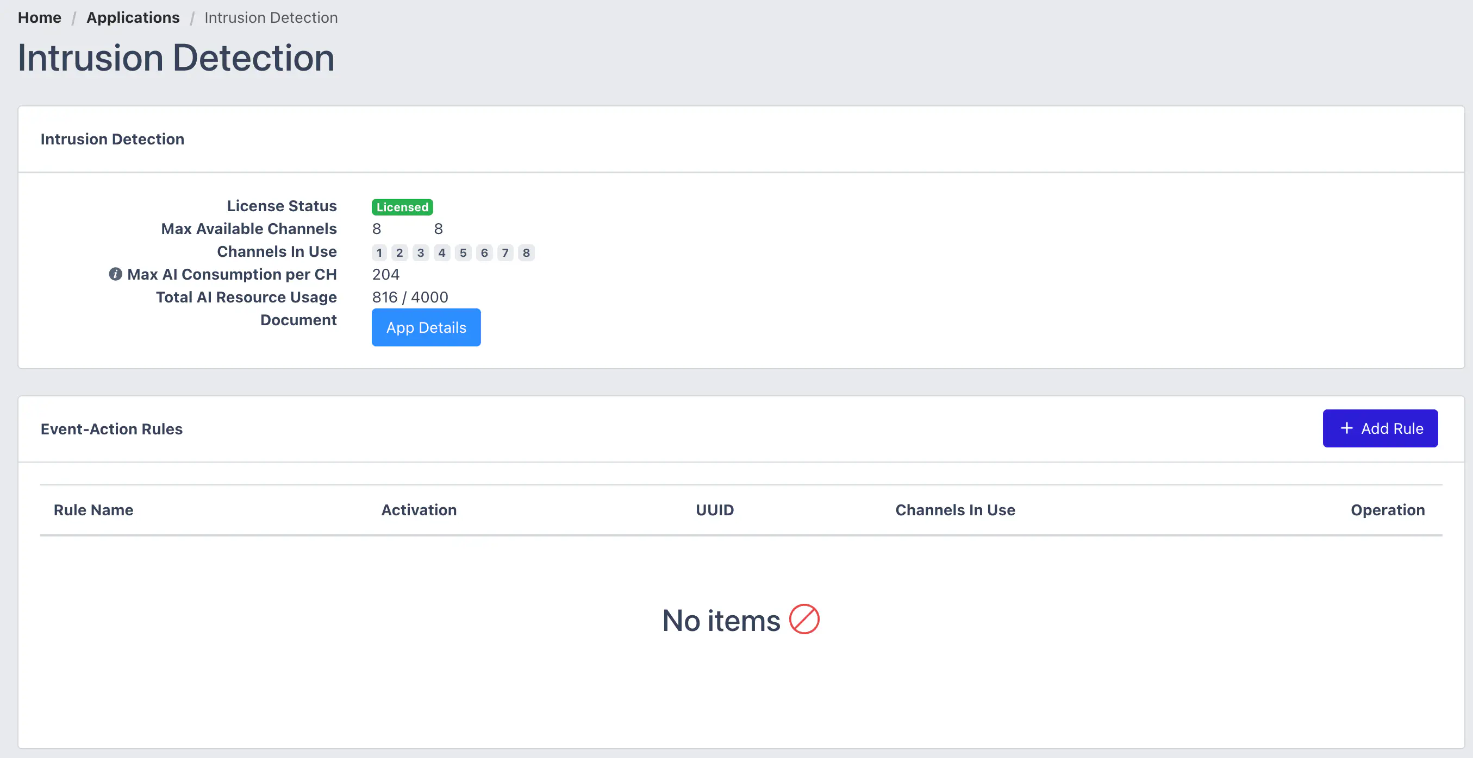This screenshot has width=1473, height=758.
Task: Click the Document label
Action: pos(298,320)
